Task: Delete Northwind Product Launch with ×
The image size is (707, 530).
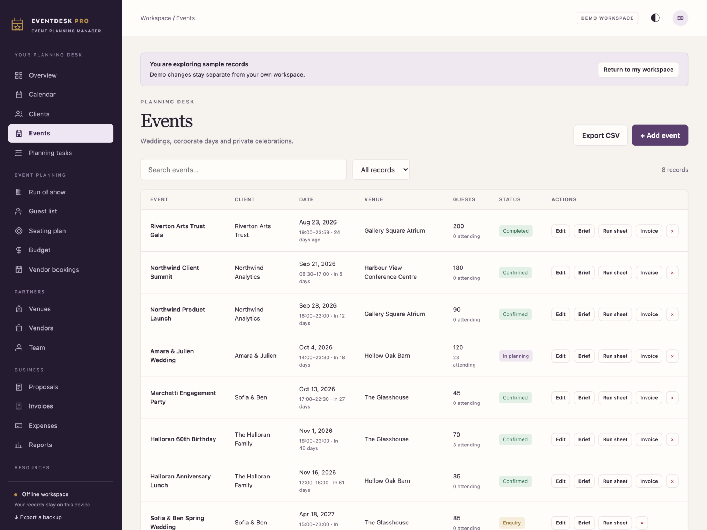Action: coord(672,314)
